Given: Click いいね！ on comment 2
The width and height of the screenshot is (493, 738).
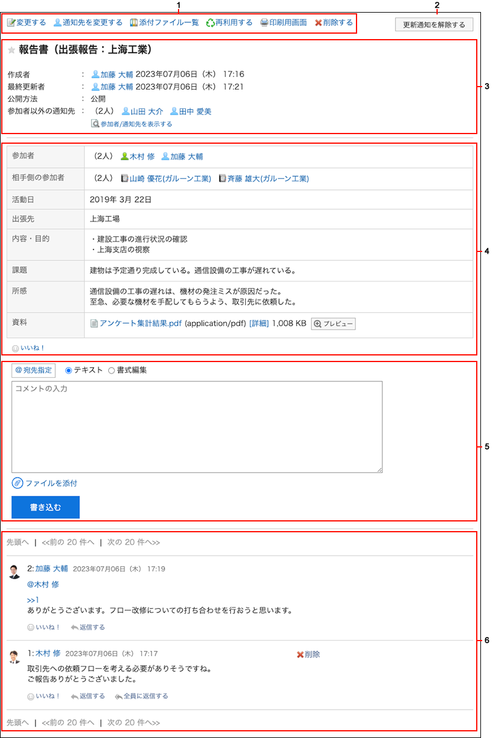Looking at the screenshot, I should [44, 627].
